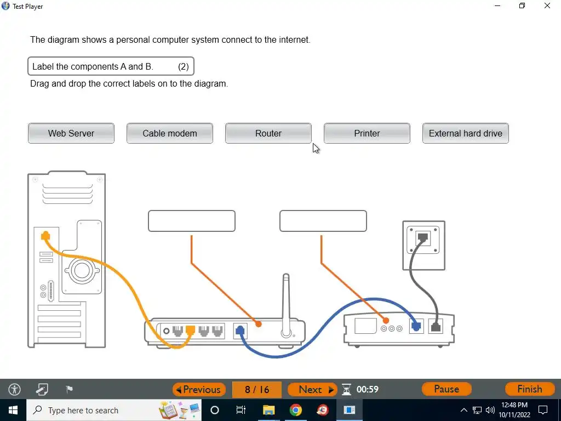Click the 8 / 16 question counter

(257, 390)
